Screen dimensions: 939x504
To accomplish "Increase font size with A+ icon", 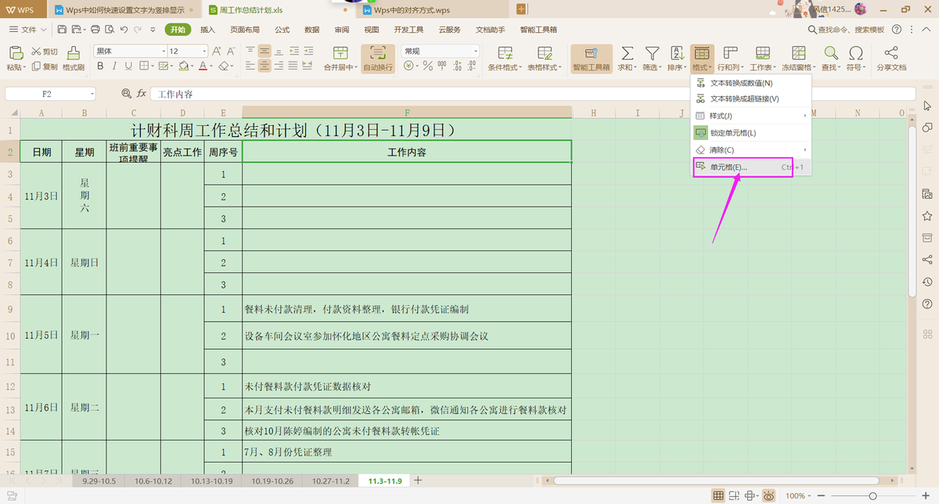I will [x=217, y=51].
